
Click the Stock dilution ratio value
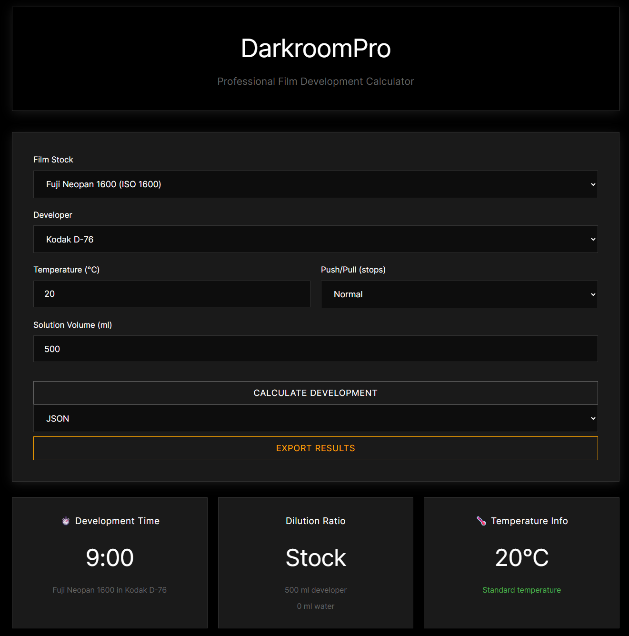(315, 557)
